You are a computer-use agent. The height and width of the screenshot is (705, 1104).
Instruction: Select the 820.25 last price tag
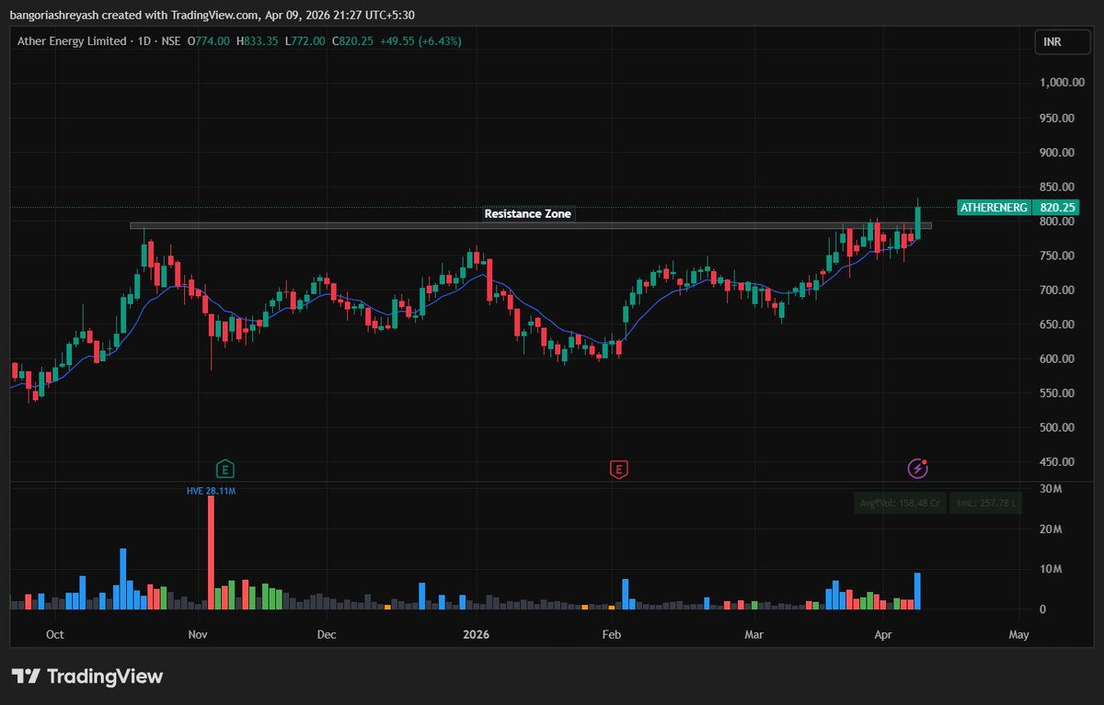click(1055, 208)
